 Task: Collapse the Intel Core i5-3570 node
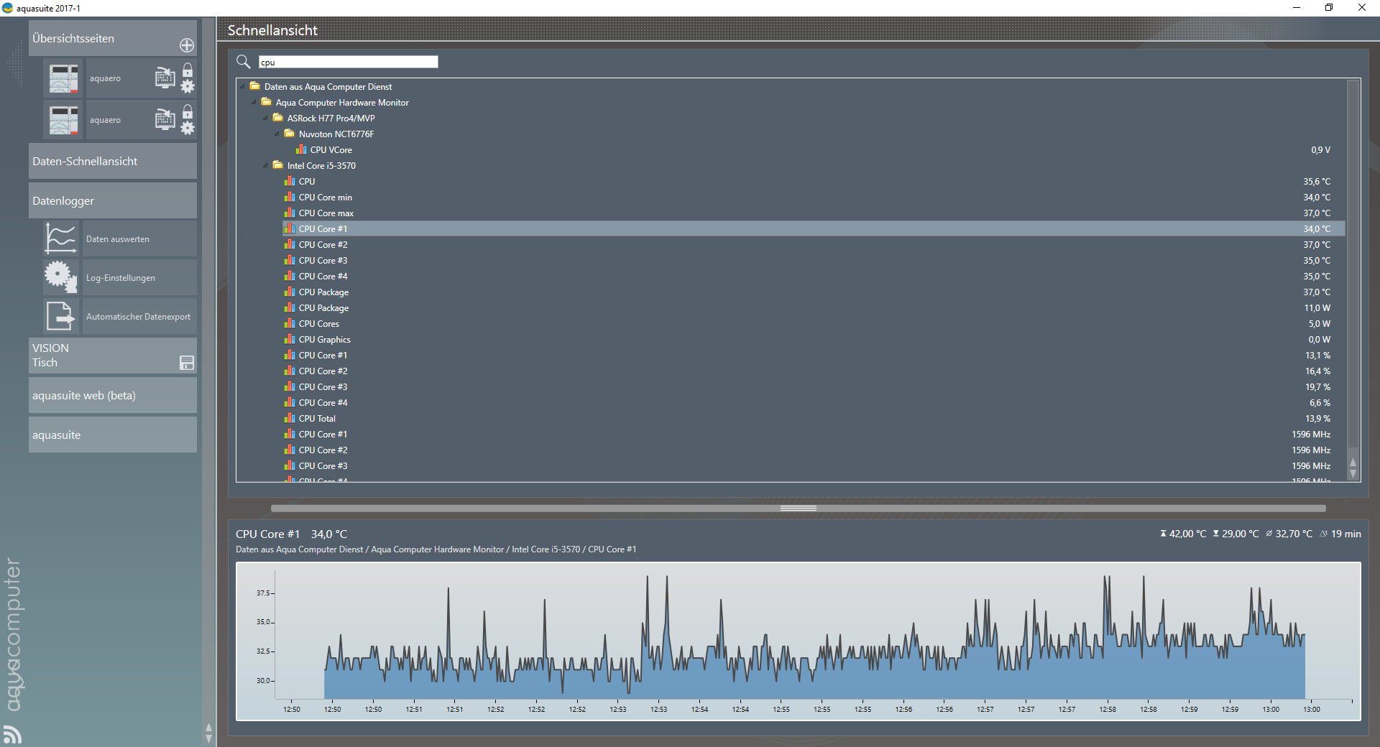click(266, 165)
